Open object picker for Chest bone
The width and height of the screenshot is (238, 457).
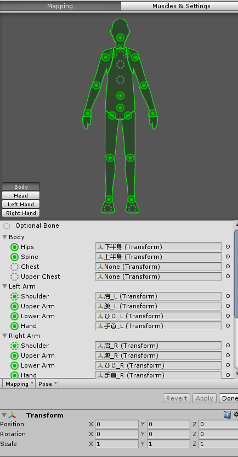tap(228, 267)
